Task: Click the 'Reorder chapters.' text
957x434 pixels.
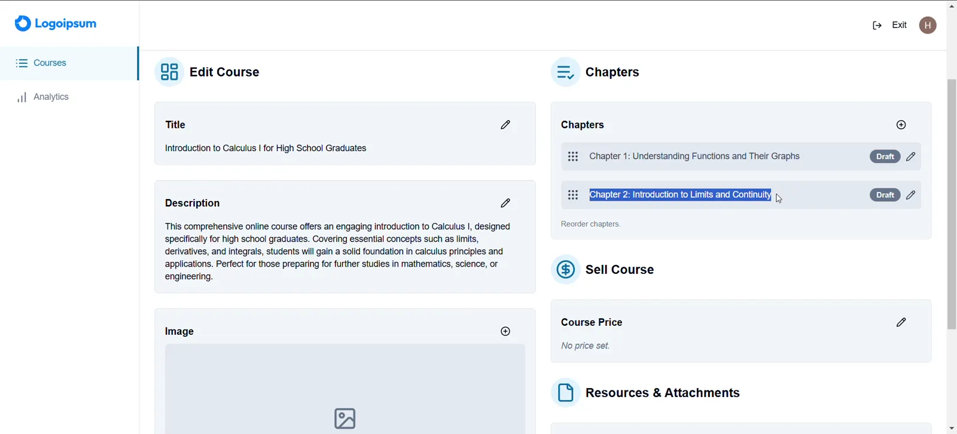Action: [x=591, y=224]
